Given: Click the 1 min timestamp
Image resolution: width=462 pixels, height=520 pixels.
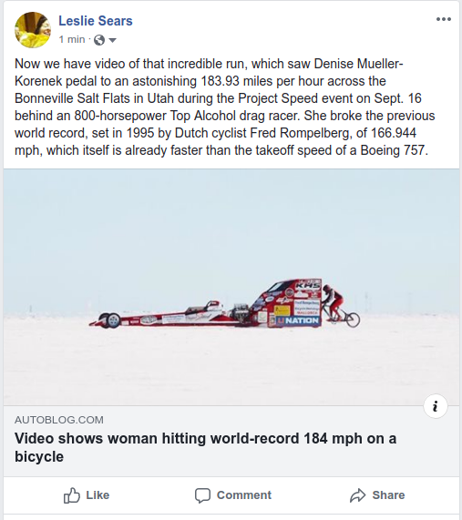Looking at the screenshot, I should [x=72, y=39].
